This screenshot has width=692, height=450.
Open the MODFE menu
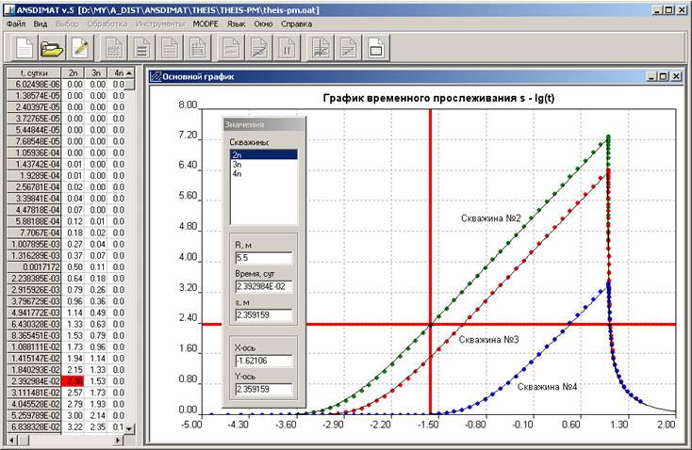[205, 22]
